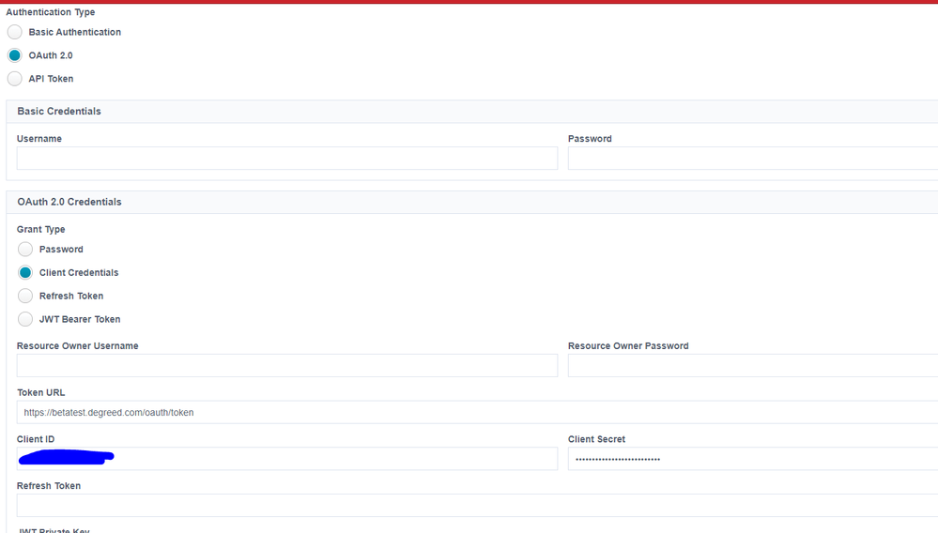The image size is (938, 533).
Task: Click the JWT Private Key label
Action: (54, 530)
